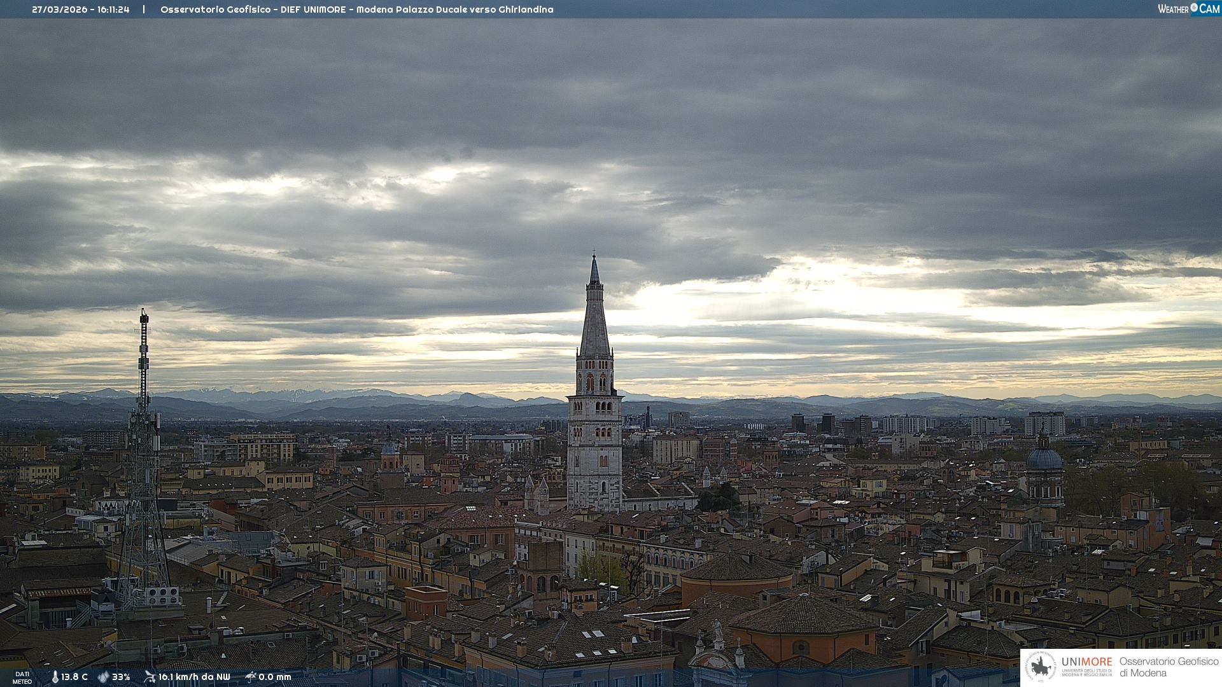Click the 0.0 mm rainfall value

click(x=275, y=677)
